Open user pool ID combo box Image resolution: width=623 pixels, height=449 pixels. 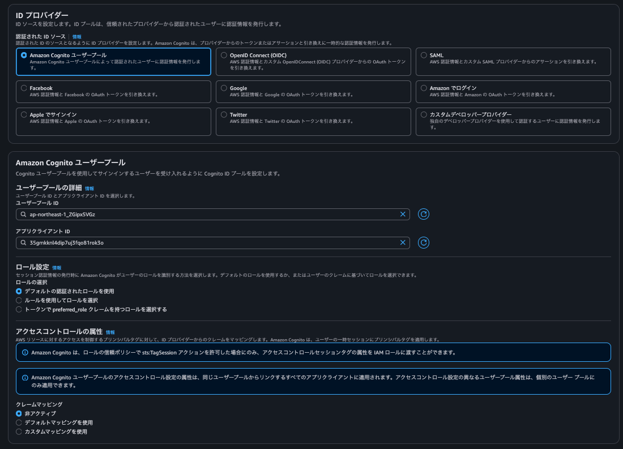[x=212, y=214]
